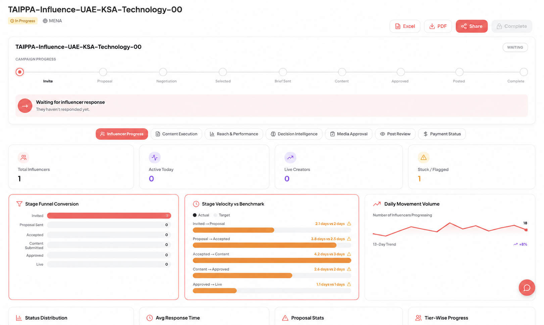Click the '2.1 days vs 2 days' value
The height and width of the screenshot is (325, 544).
[x=330, y=223]
